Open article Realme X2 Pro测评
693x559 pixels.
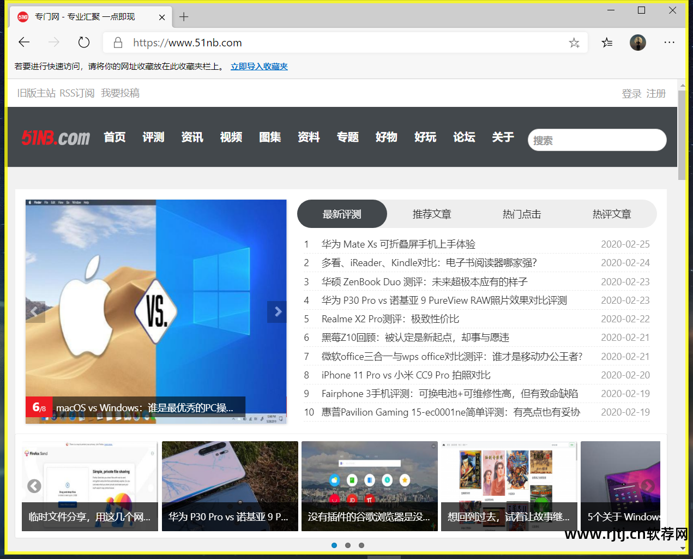(x=390, y=319)
